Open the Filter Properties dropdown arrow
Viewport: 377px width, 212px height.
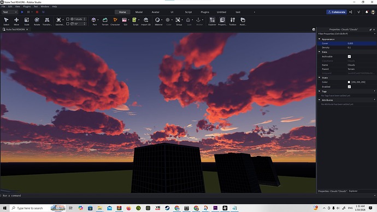[x=375, y=34]
